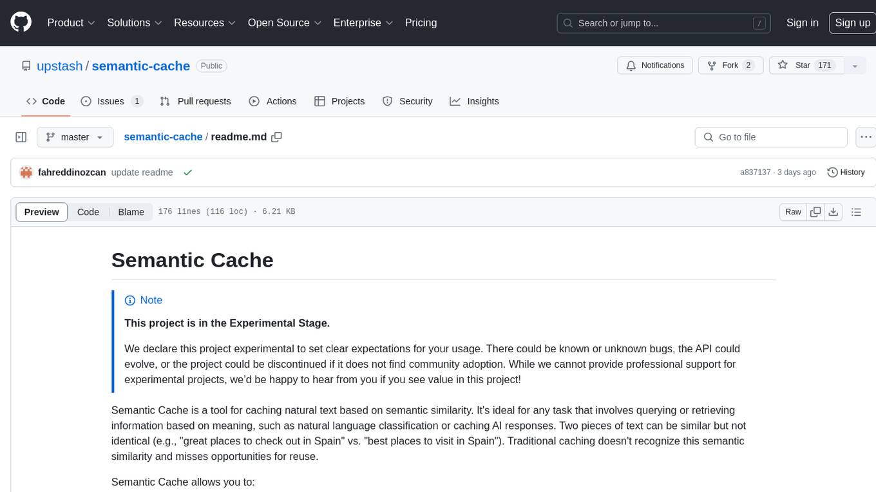Open the semantic-cache repository link
The height and width of the screenshot is (492, 876).
coord(140,66)
